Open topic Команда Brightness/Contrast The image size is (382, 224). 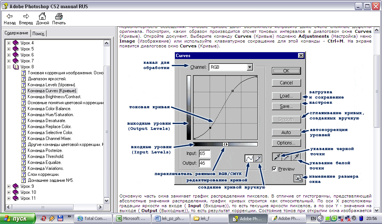tap(54, 97)
